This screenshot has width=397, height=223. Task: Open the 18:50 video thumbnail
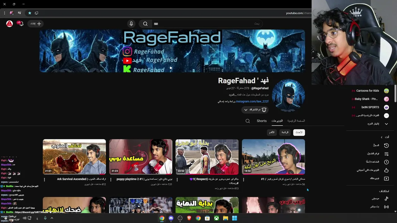(273, 157)
